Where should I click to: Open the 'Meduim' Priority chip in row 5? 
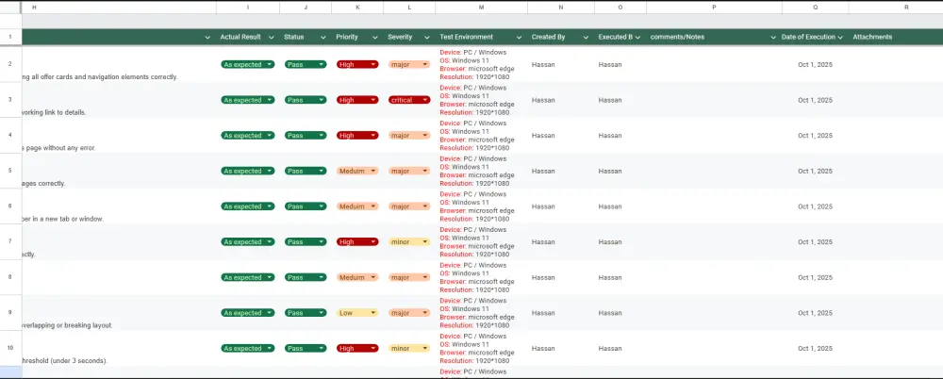(357, 171)
